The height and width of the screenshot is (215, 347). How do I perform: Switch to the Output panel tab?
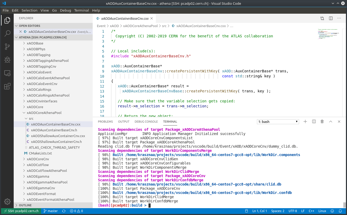[124, 122]
